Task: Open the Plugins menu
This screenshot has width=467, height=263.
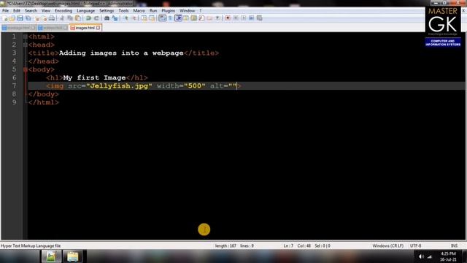Action: click(x=169, y=11)
